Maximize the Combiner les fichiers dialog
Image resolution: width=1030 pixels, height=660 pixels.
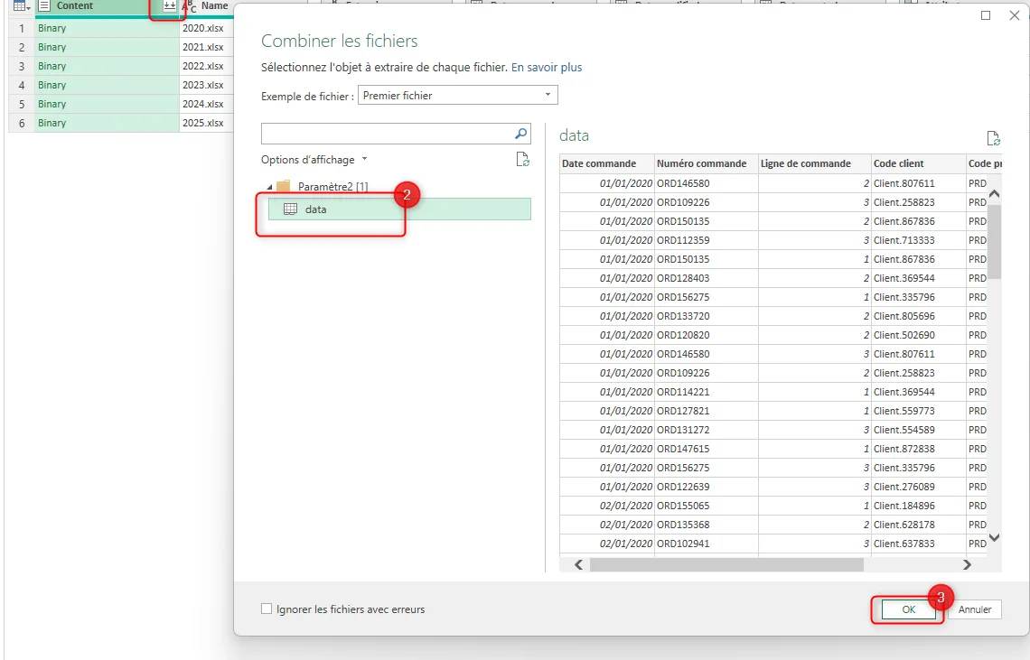[x=986, y=15]
